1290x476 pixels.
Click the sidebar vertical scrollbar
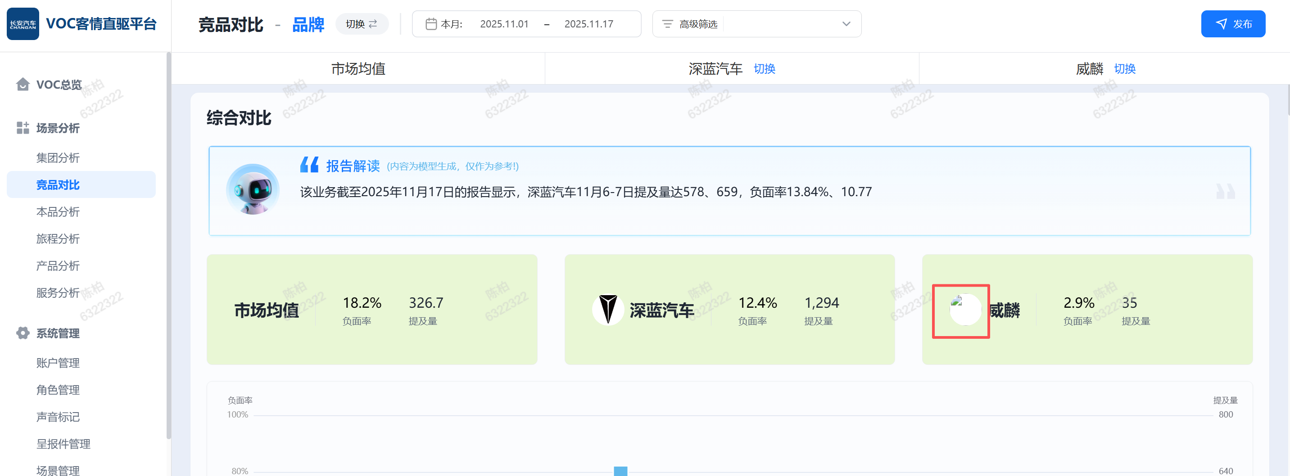[168, 245]
